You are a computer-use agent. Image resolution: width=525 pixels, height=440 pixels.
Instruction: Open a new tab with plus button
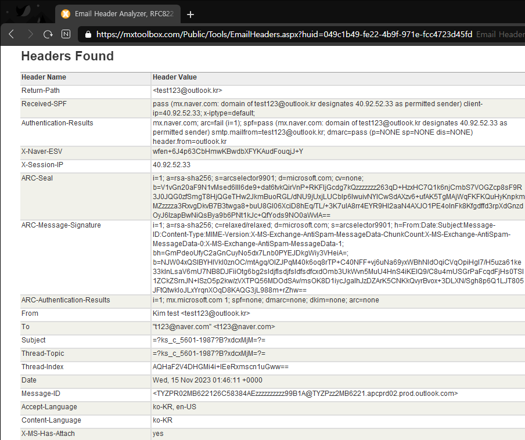coord(190,15)
